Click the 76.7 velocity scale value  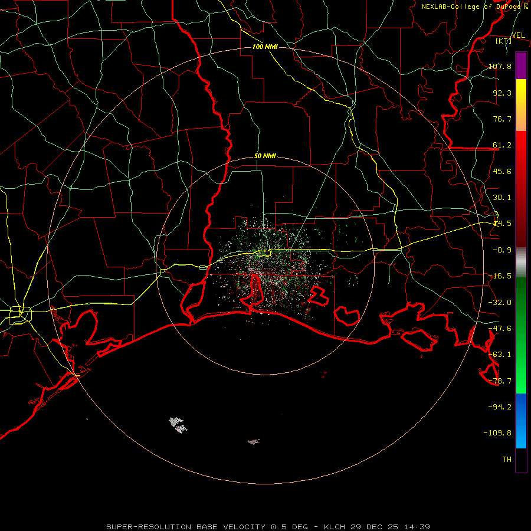coord(502,119)
